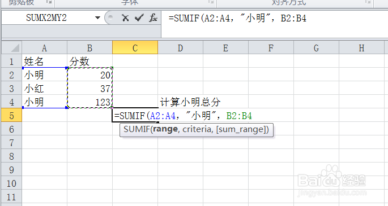Select column F header
This screenshot has height=206, width=388.
point(271,48)
